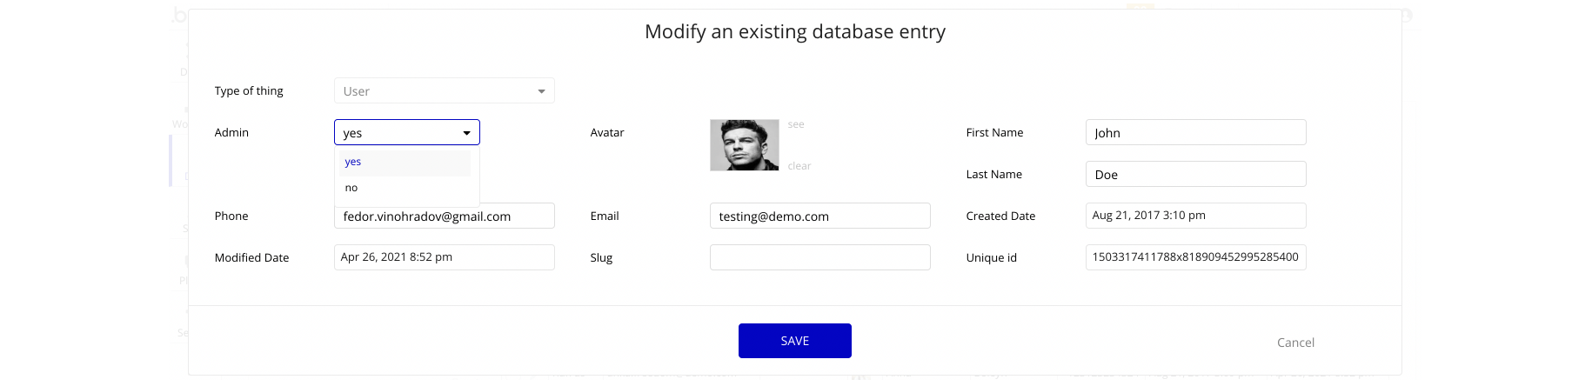
Task: Click the 'see' link beside the avatar
Action: coord(795,124)
